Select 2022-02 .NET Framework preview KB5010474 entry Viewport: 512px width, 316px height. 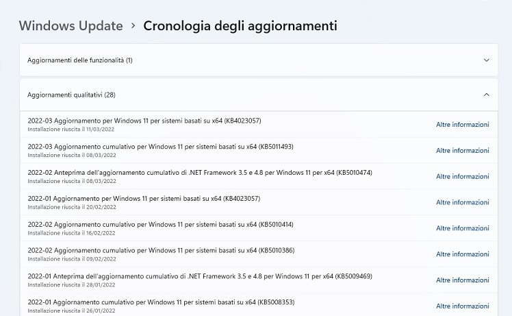tap(259, 176)
